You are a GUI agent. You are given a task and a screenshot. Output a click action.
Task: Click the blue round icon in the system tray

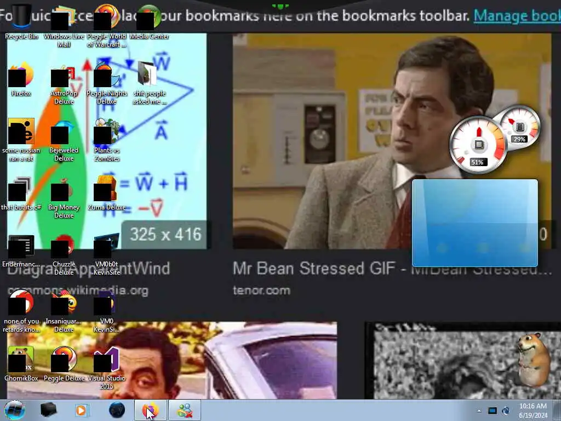[506, 411]
